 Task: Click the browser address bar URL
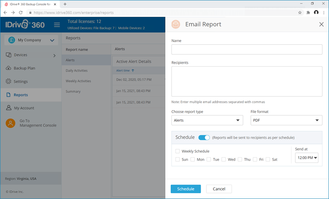pos(74,13)
